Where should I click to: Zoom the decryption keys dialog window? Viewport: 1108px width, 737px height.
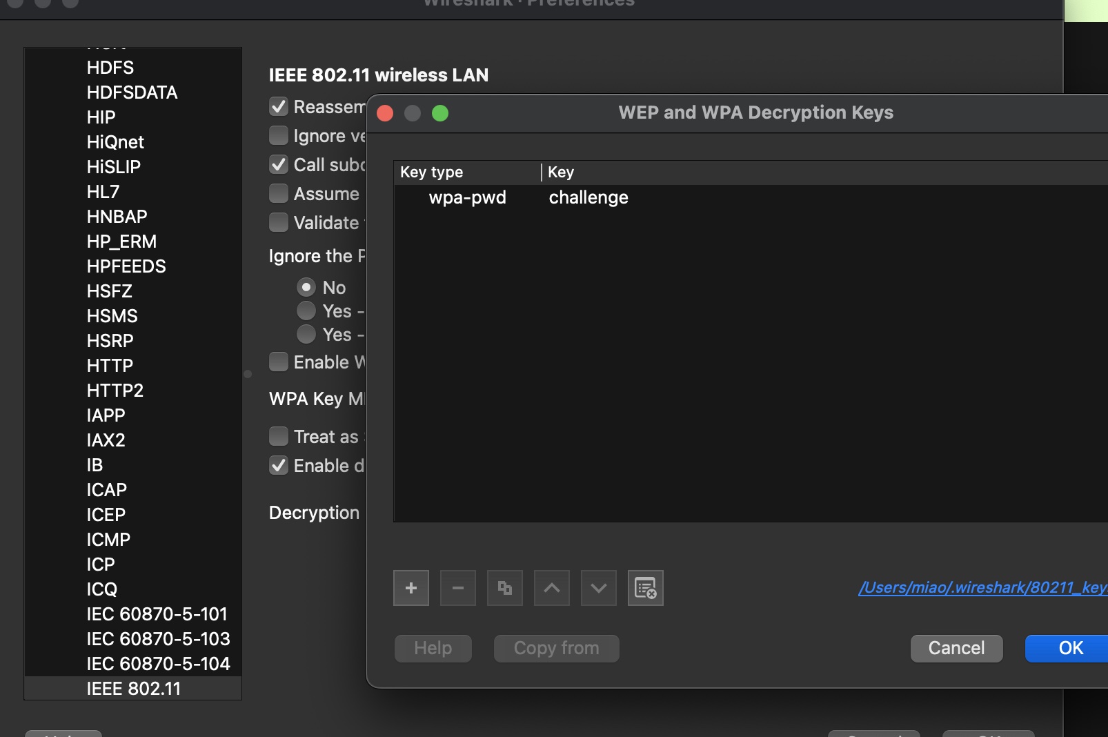point(440,113)
